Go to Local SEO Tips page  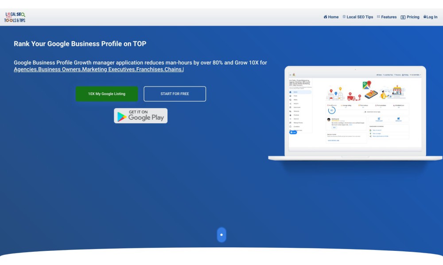pyautogui.click(x=358, y=17)
